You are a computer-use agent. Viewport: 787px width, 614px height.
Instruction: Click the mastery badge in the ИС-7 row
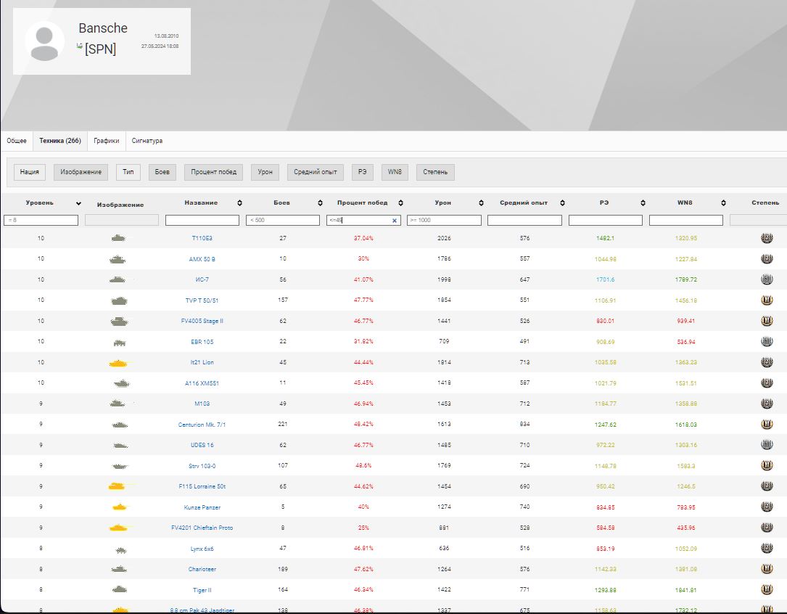pyautogui.click(x=766, y=279)
